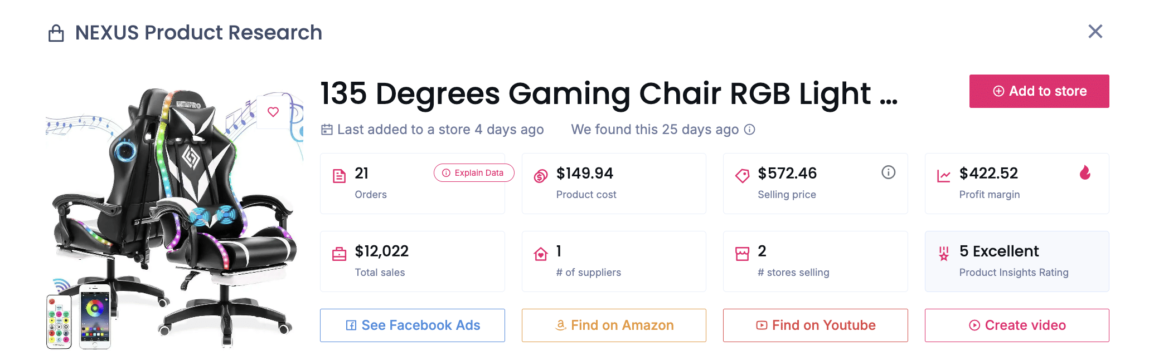Click the product cost dollar icon

click(x=540, y=175)
